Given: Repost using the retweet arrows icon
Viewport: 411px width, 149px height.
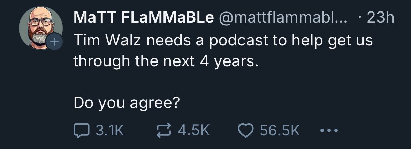Looking at the screenshot, I should (164, 131).
